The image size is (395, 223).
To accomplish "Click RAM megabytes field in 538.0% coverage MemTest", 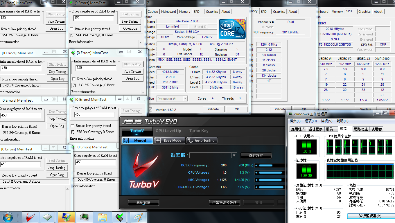I will coord(94,114).
